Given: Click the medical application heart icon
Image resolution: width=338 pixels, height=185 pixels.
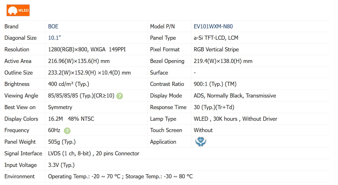Looking at the screenshot, I should click(201, 142).
